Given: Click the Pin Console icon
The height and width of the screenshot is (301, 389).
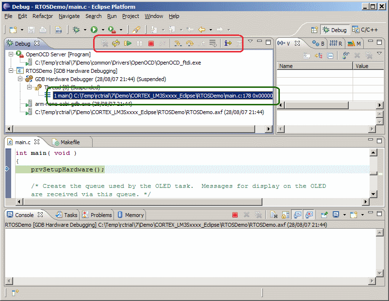Looking at the screenshot, I should pos(324,215).
